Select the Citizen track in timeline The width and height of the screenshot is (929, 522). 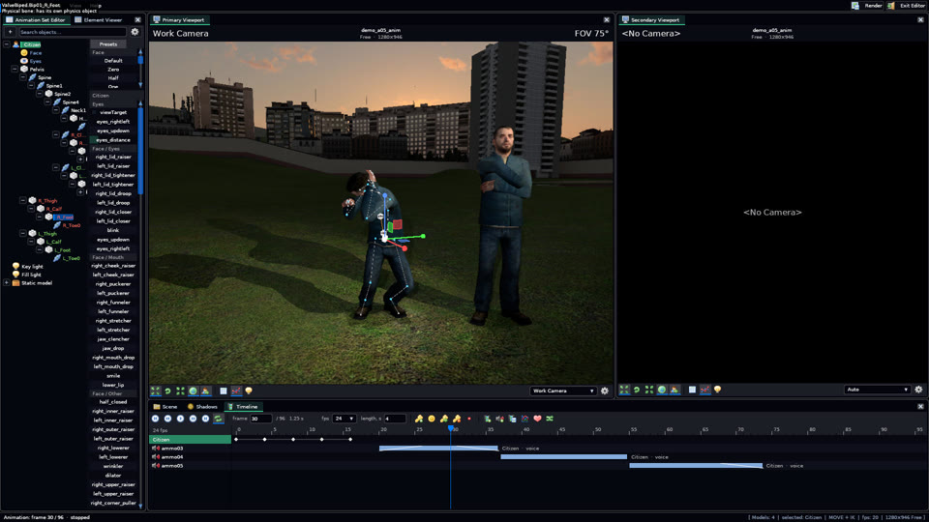point(191,440)
